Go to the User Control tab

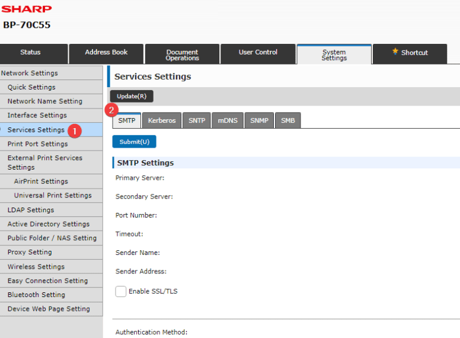pyautogui.click(x=258, y=53)
